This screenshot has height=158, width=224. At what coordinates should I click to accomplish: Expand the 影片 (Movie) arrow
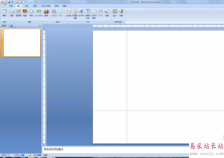(x=115, y=18)
